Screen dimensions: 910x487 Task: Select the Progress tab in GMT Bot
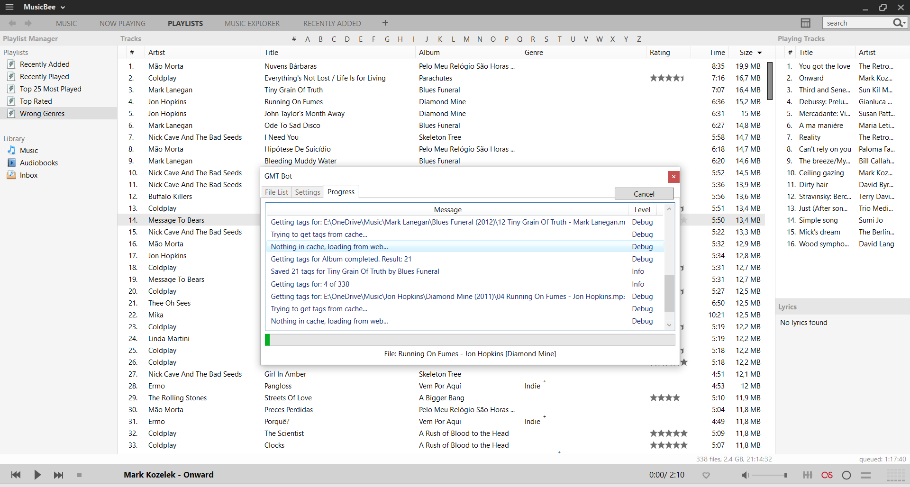(341, 191)
